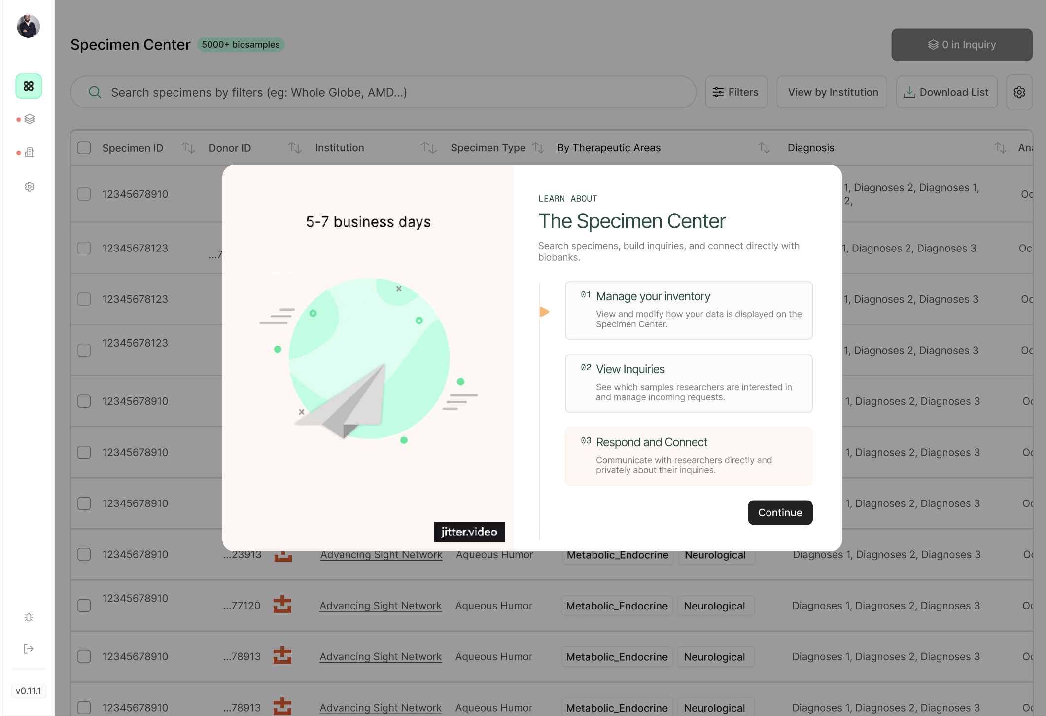
Task: Check the first 12345678123 row checkbox
Action: [x=84, y=248]
